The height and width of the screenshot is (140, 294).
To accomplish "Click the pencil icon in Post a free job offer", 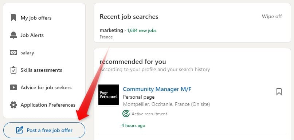I will (20, 130).
